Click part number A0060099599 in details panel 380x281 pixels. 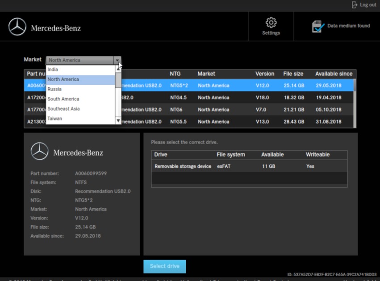tap(91, 174)
